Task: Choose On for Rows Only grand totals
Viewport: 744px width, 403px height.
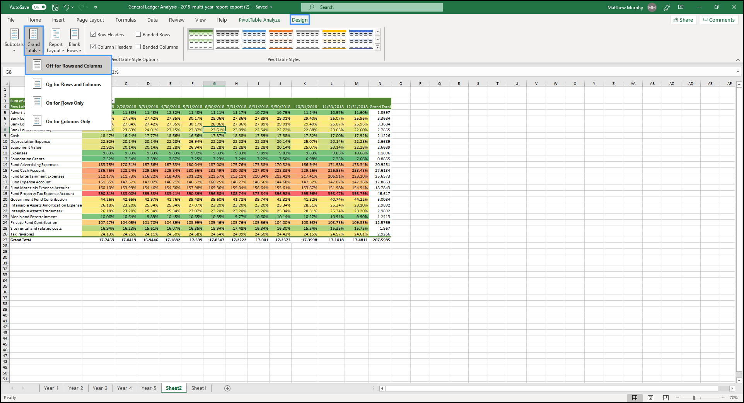Action: pos(65,103)
